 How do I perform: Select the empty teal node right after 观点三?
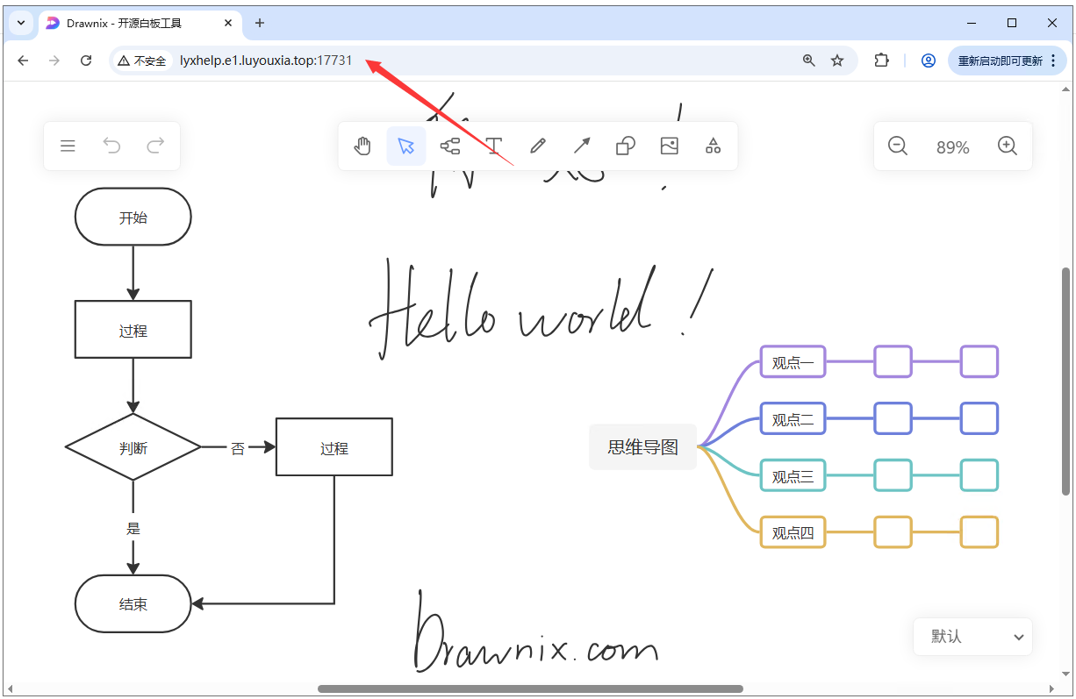[893, 475]
